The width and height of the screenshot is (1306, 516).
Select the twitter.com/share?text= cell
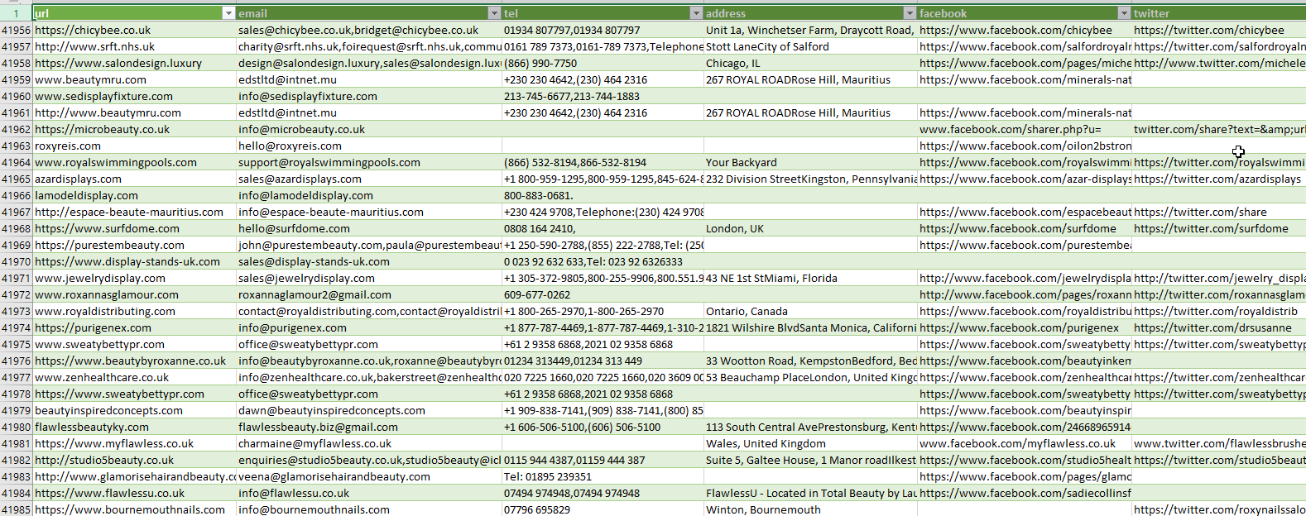tap(1219, 129)
